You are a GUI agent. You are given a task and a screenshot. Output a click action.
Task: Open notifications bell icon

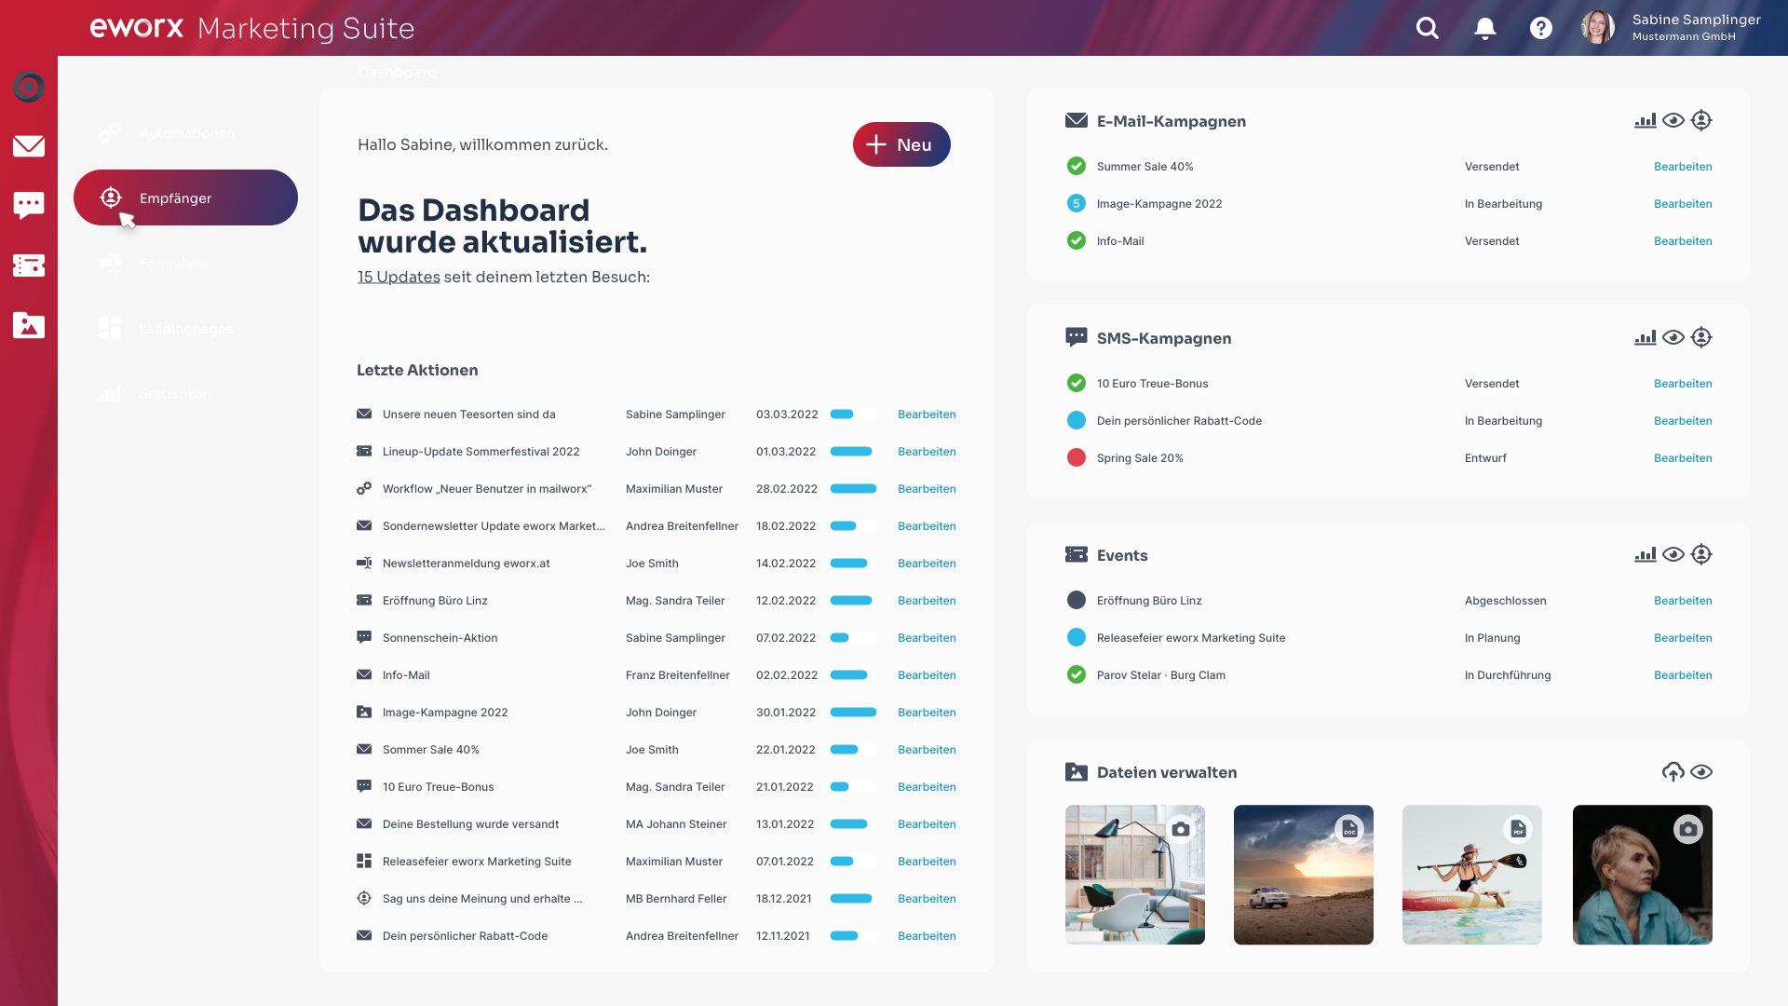(1485, 28)
